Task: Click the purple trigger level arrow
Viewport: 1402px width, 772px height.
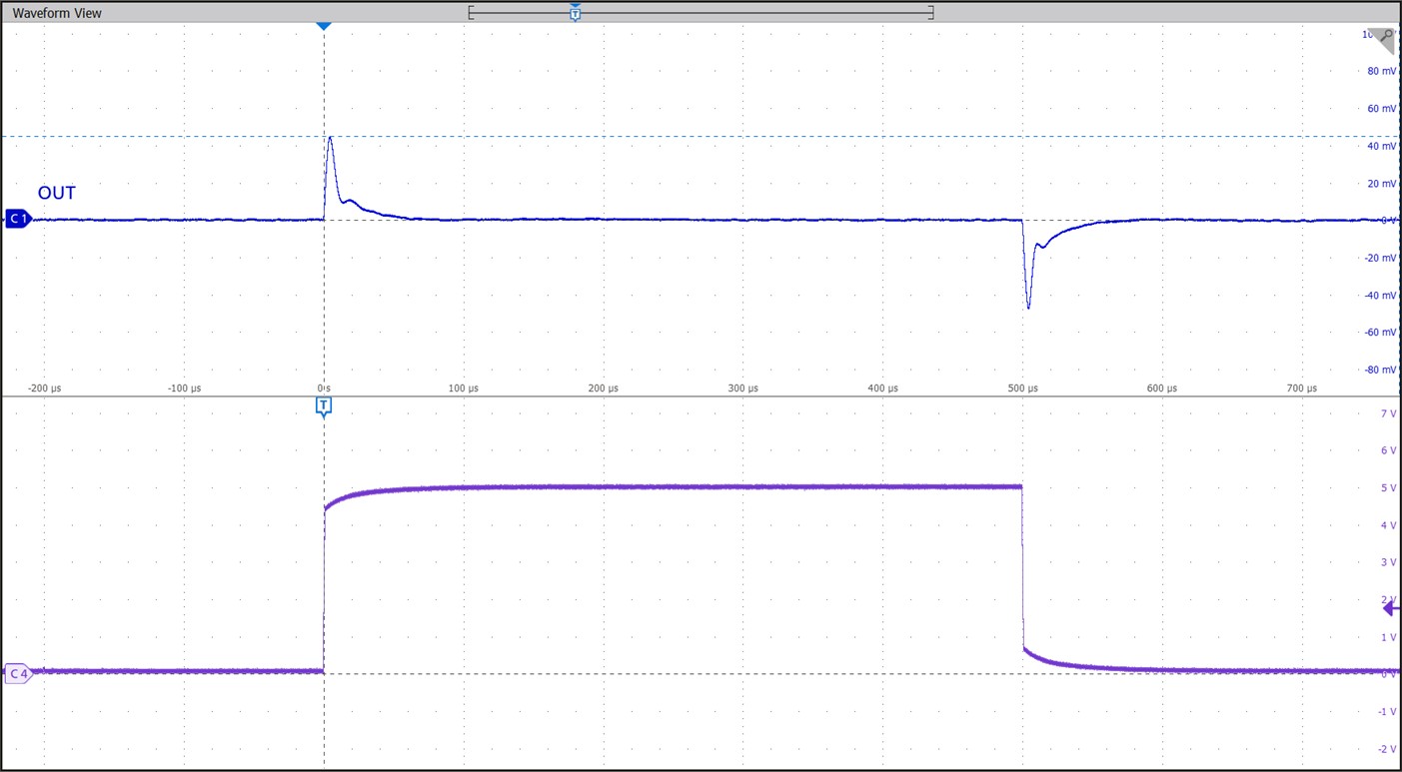Action: 1390,608
